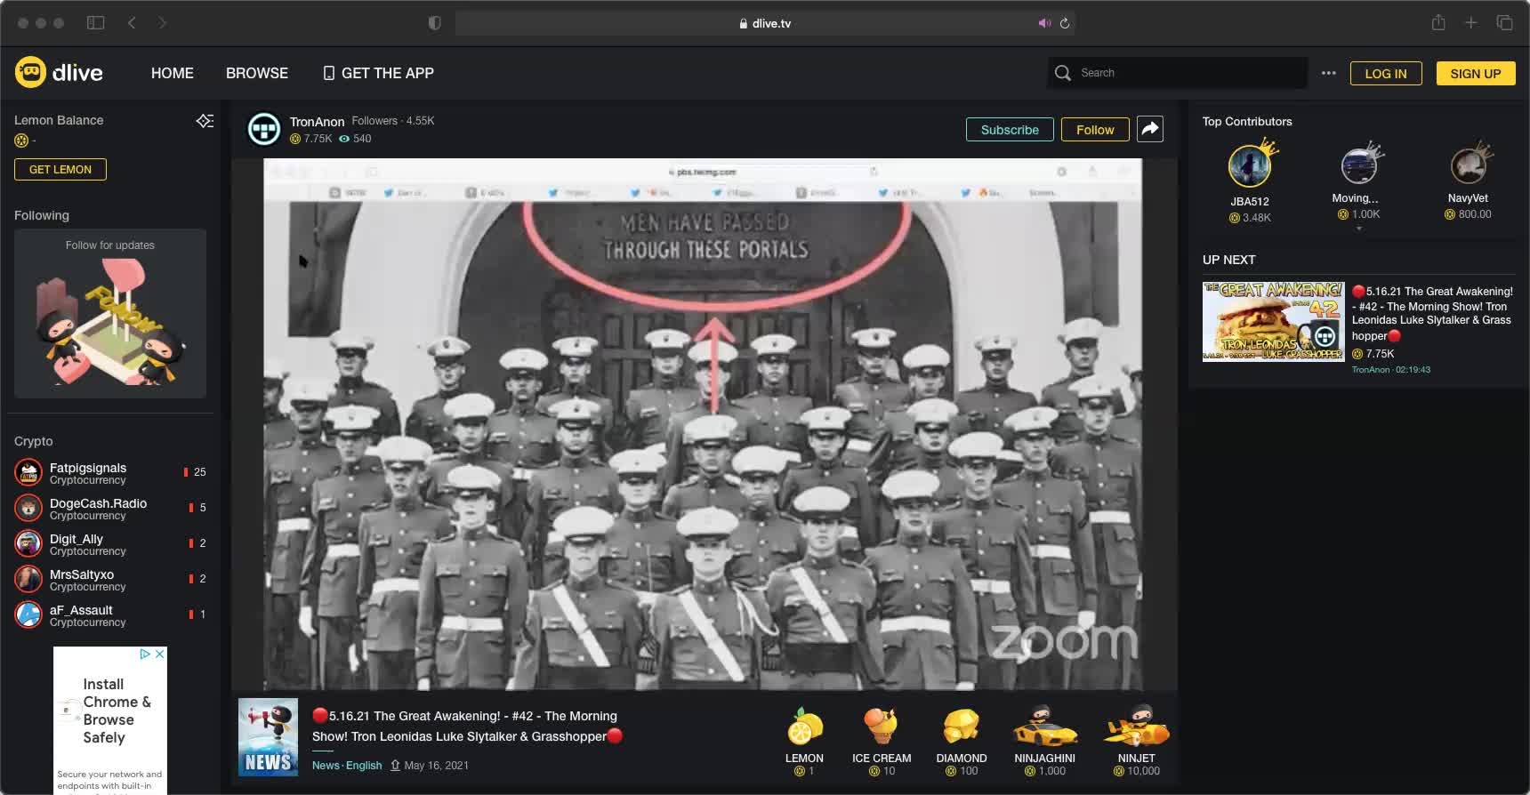Toggle the Safari sidebar
Screen dimensions: 1530x795
click(95, 23)
